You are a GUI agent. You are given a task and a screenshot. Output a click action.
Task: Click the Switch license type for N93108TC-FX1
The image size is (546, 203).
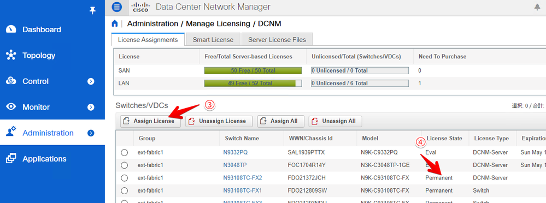point(481,190)
